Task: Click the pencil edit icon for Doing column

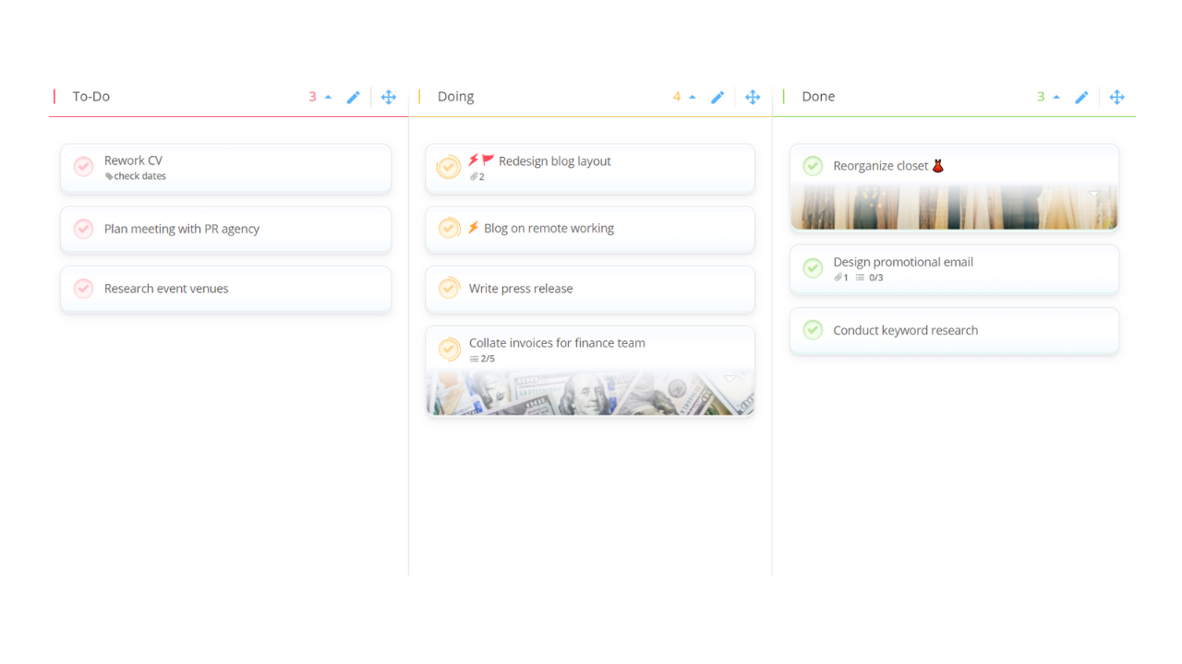Action: tap(717, 97)
